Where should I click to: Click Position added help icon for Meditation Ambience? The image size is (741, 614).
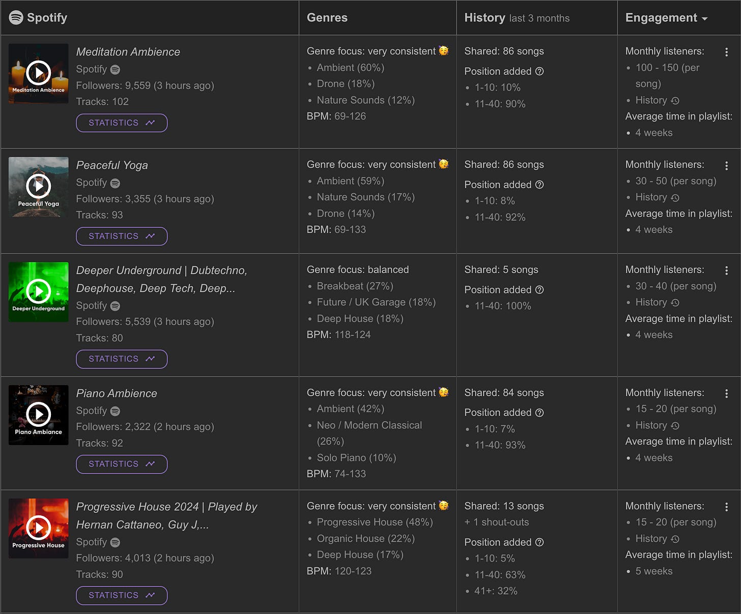tap(540, 71)
